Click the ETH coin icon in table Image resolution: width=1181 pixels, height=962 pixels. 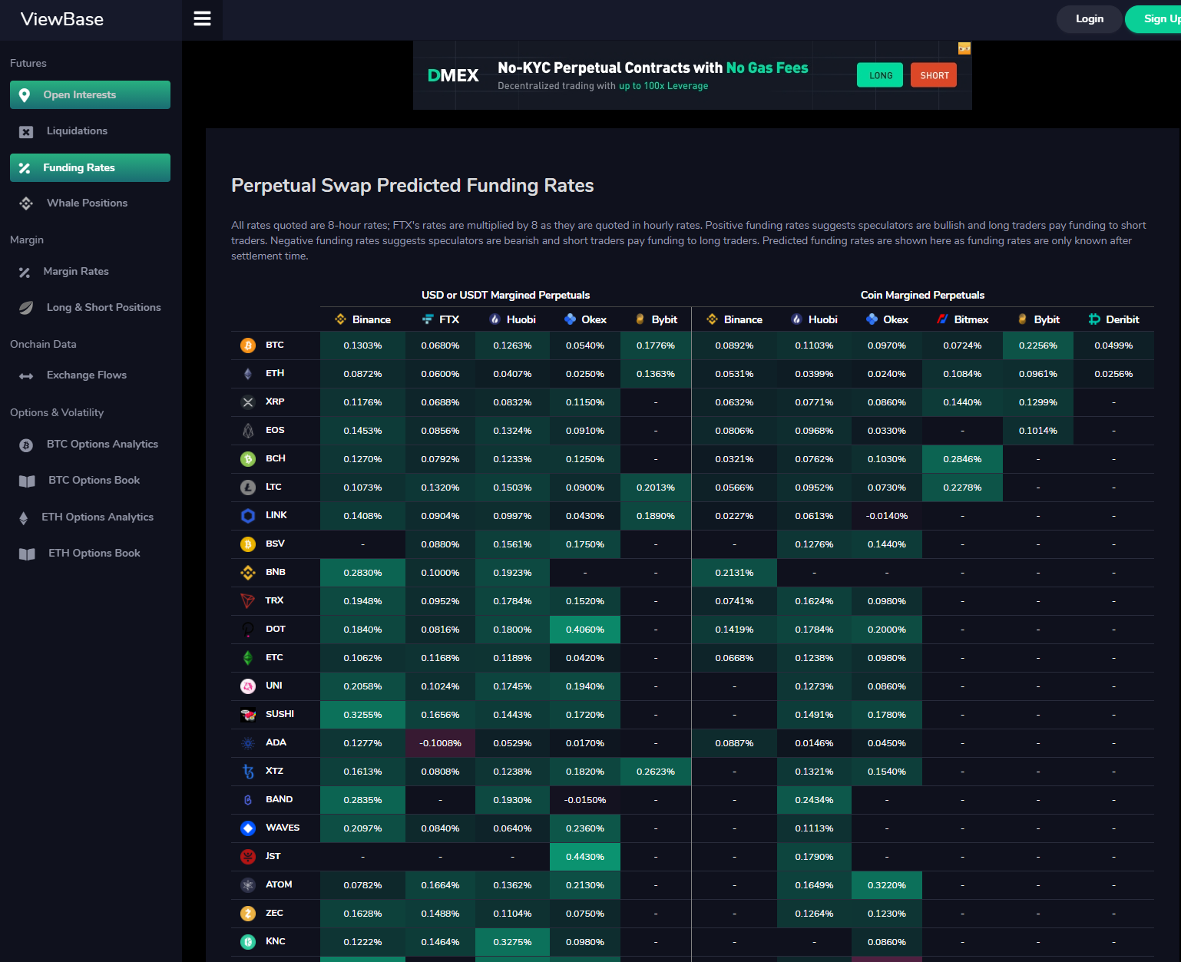248,374
